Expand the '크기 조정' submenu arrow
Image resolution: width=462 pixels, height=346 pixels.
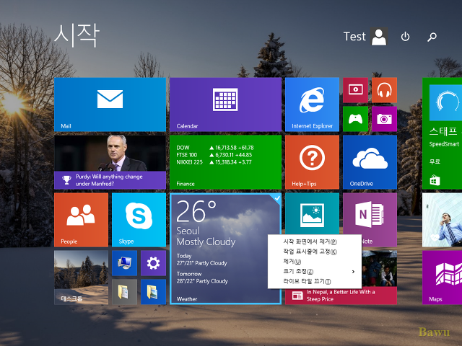point(353,272)
